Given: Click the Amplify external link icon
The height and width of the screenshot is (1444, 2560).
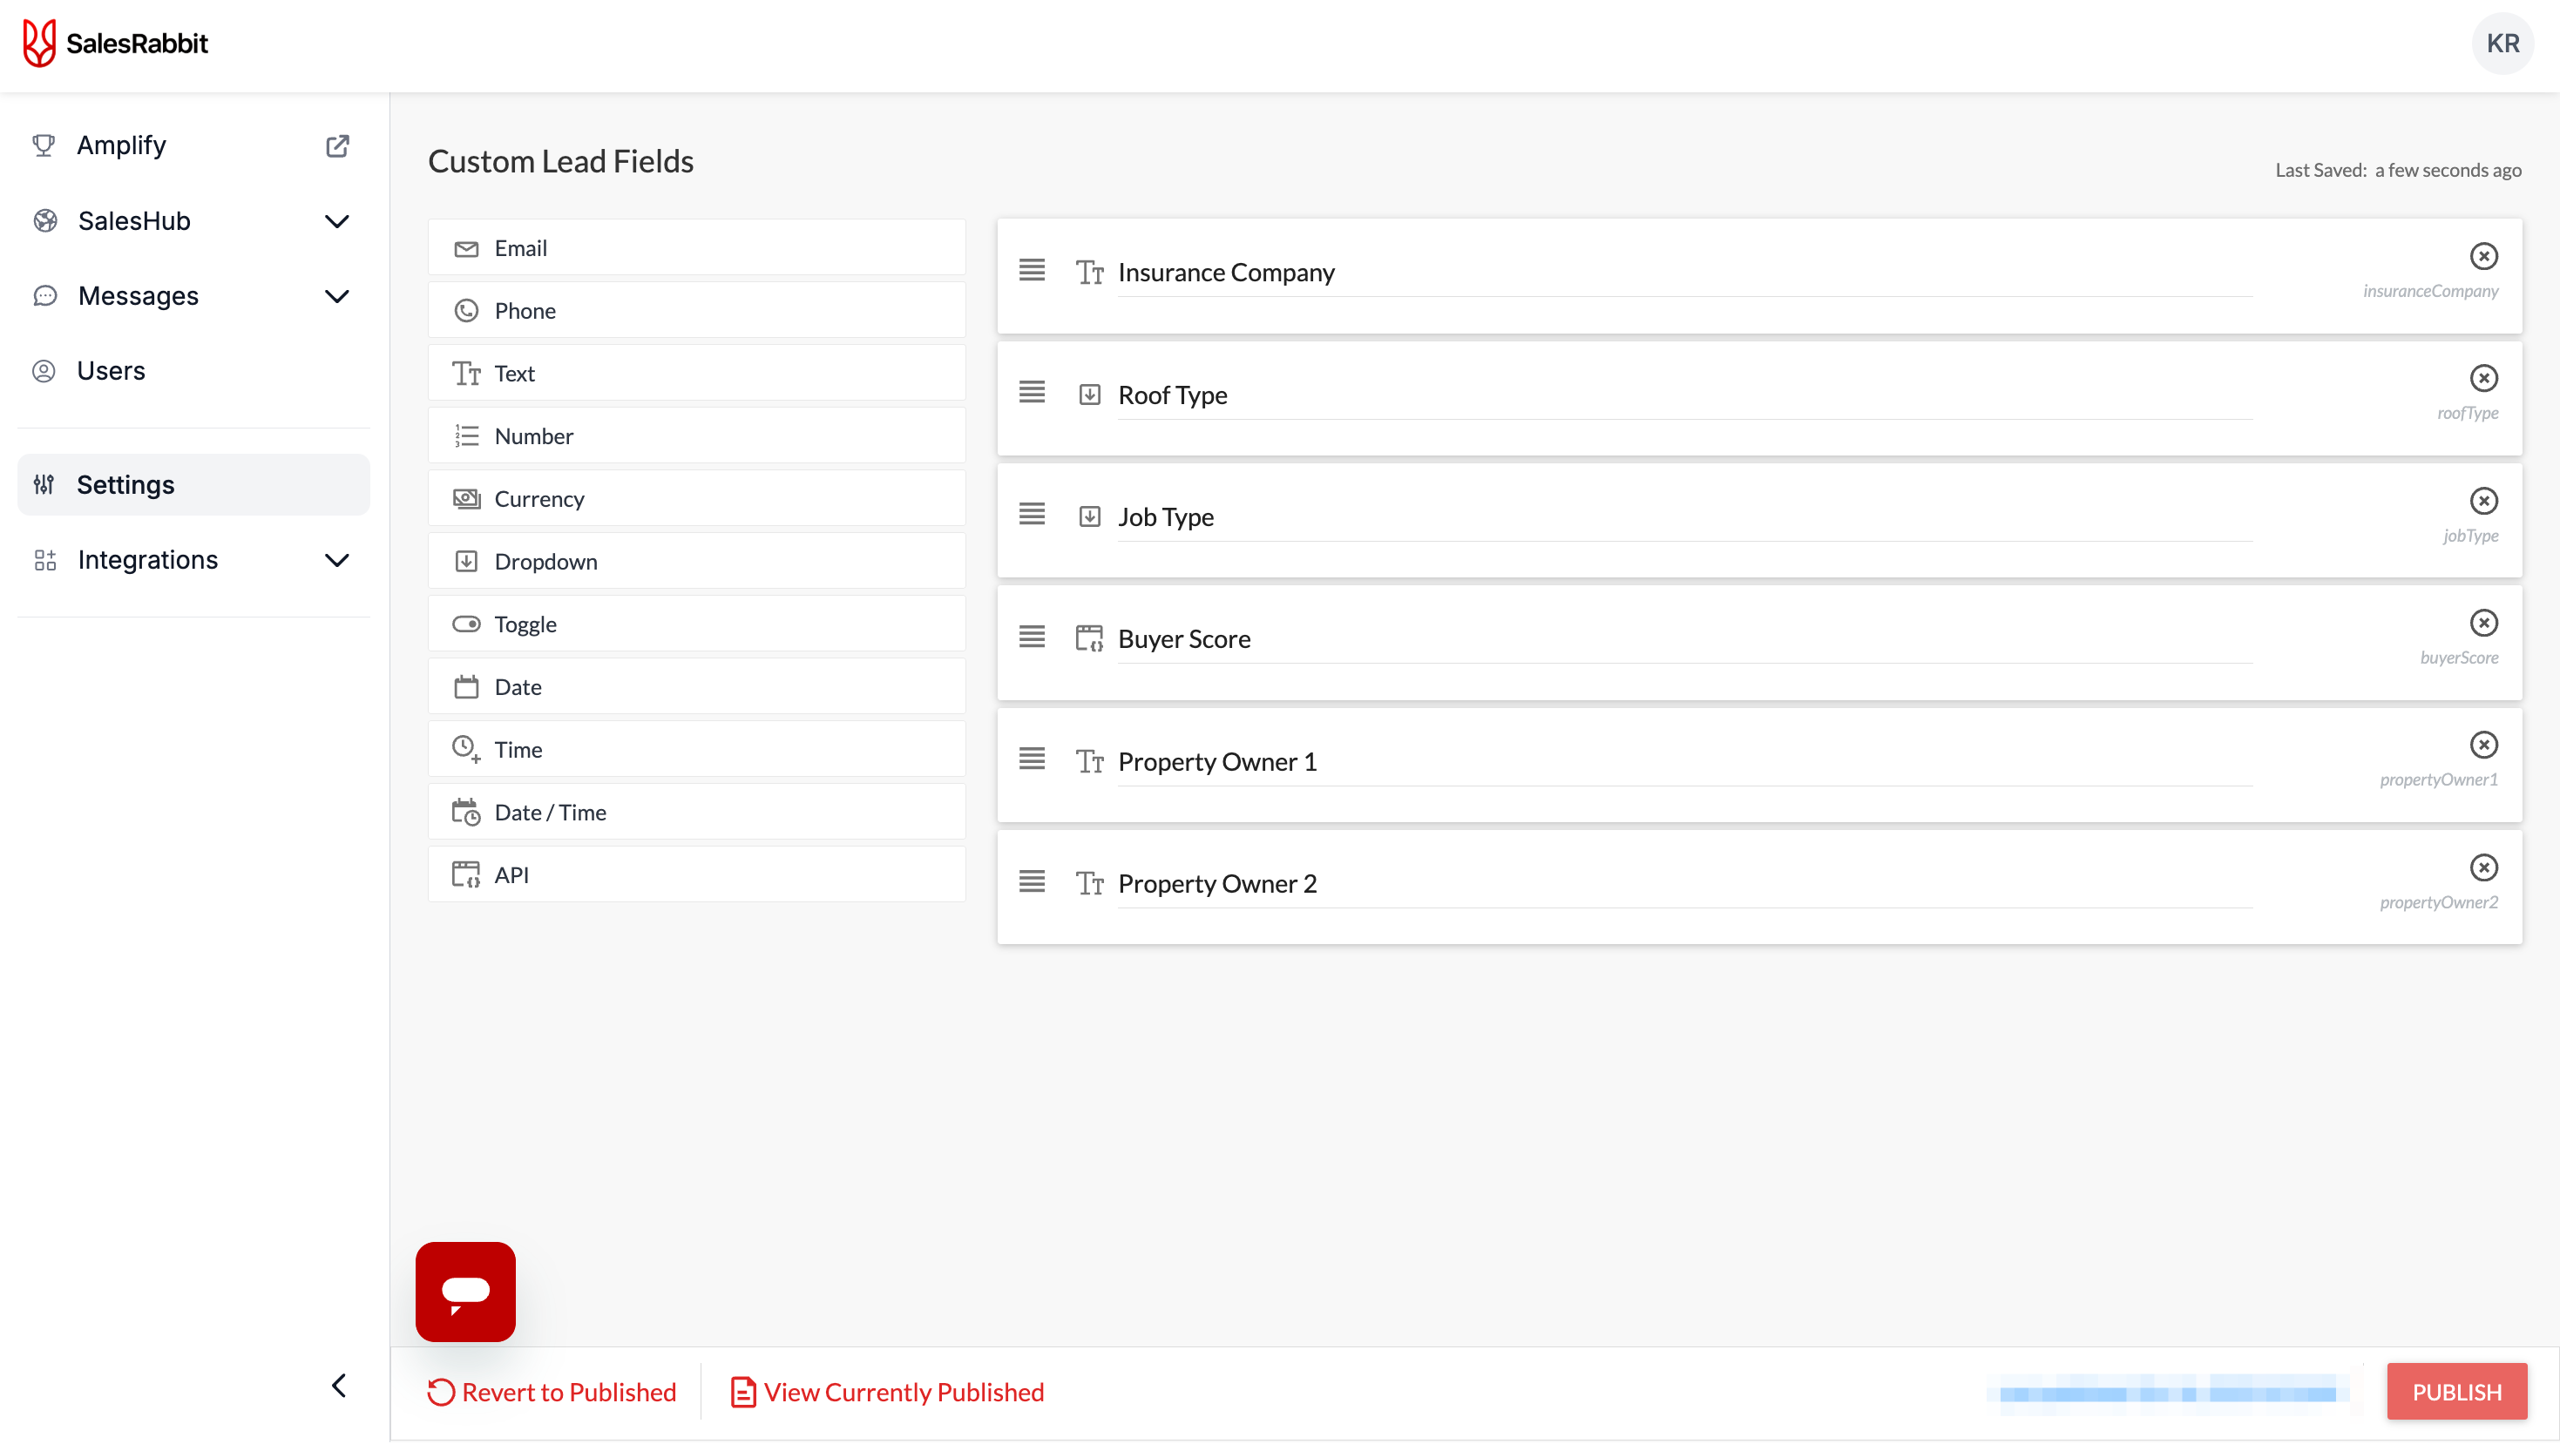Looking at the screenshot, I should 337,146.
